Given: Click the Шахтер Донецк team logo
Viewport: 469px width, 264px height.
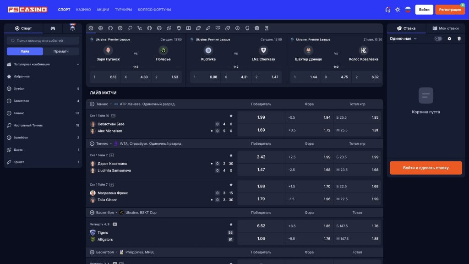Looking at the screenshot, I should (308, 50).
